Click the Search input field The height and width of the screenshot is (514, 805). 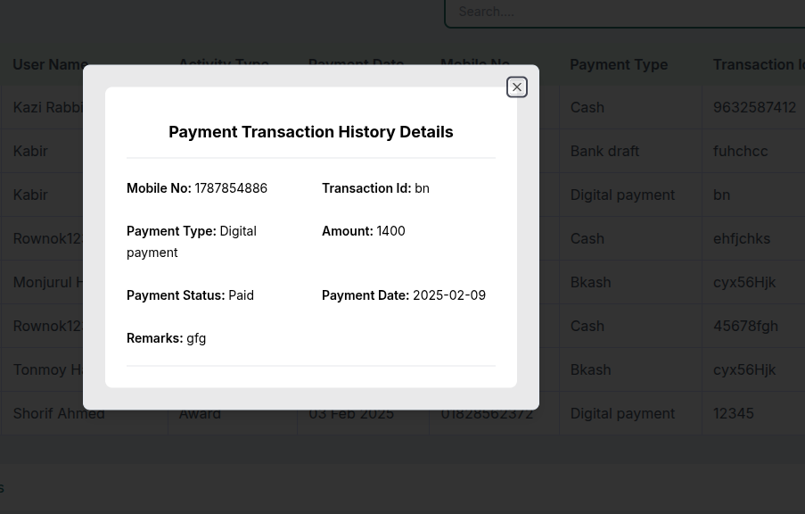(x=625, y=12)
